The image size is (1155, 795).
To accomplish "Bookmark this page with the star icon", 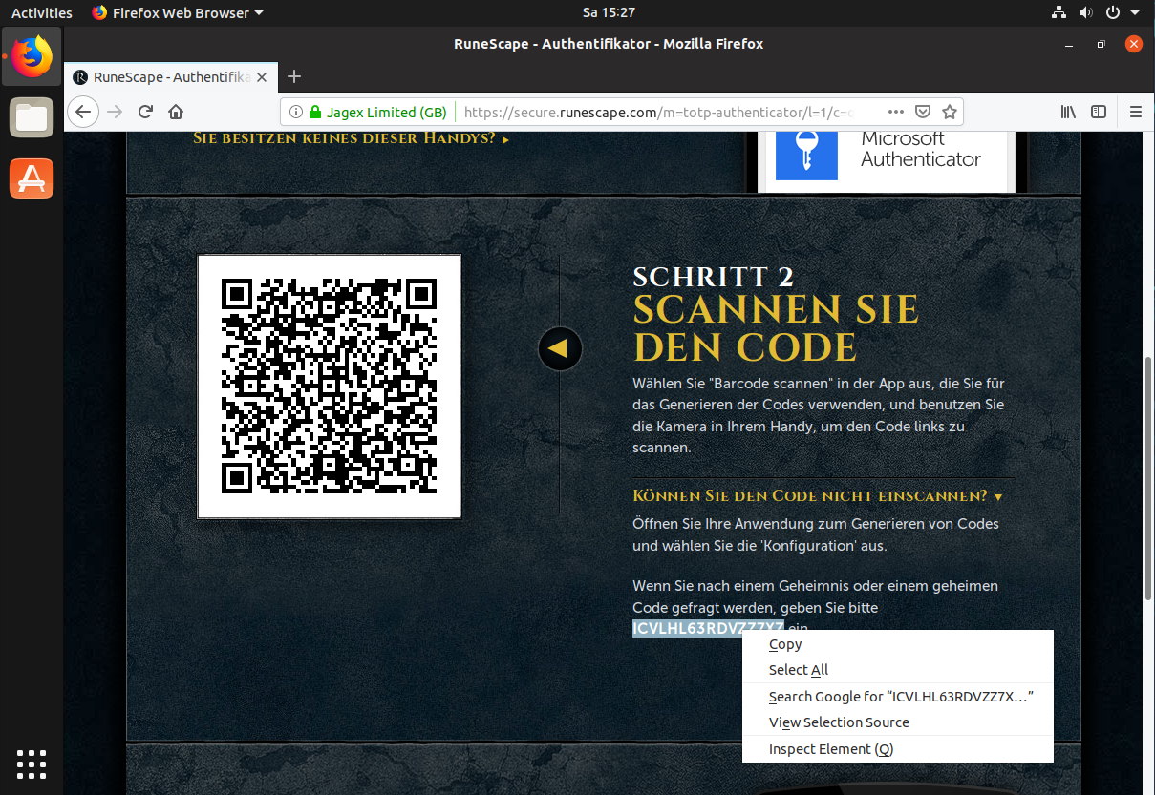I will click(x=949, y=112).
